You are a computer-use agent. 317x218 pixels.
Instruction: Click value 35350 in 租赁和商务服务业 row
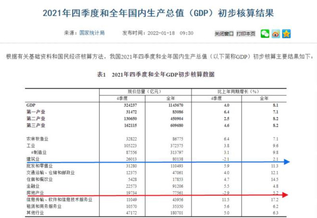pos(178,207)
